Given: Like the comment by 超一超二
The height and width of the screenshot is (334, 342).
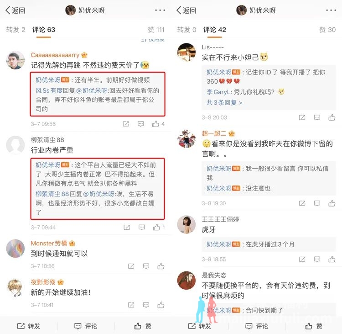Looking at the screenshot, I should 332,203.
